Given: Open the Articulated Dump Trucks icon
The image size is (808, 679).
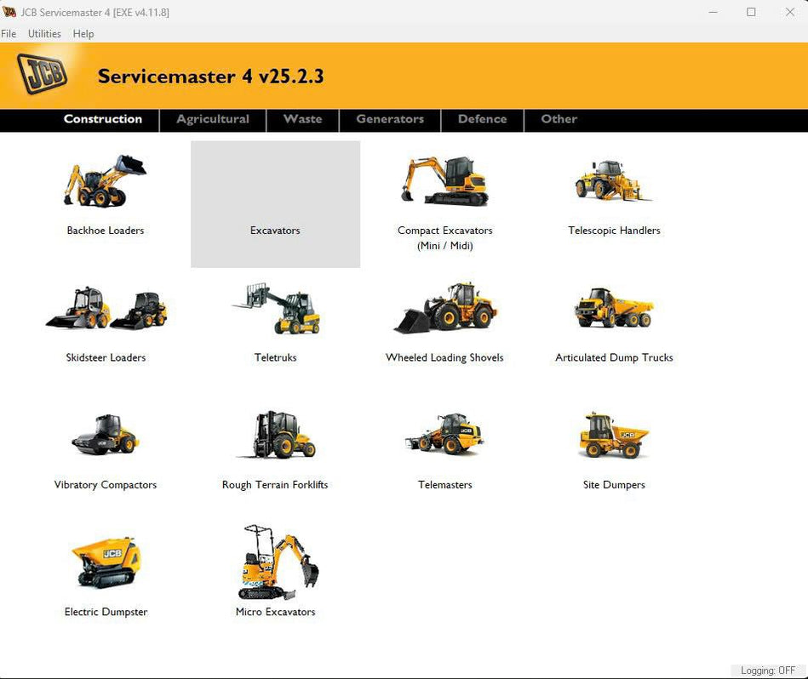Looking at the screenshot, I should pyautogui.click(x=614, y=310).
